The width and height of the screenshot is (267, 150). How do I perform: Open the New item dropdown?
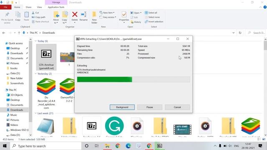tap(107, 13)
